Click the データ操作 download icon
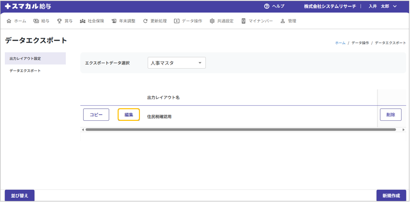411x202 pixels. 177,21
